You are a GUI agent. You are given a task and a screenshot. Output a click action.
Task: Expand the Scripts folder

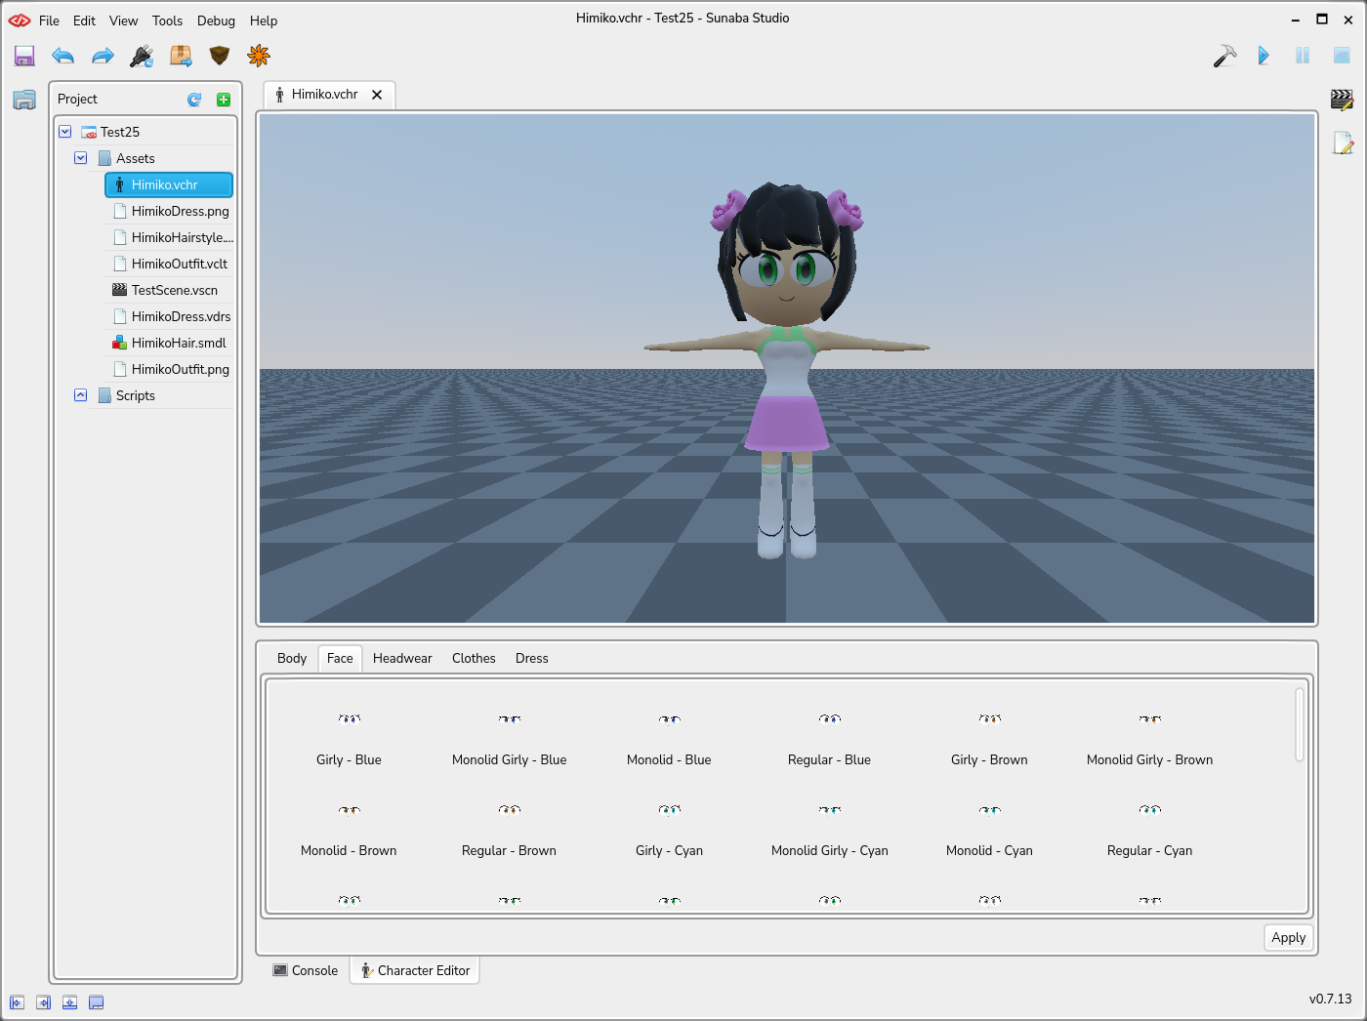click(81, 395)
